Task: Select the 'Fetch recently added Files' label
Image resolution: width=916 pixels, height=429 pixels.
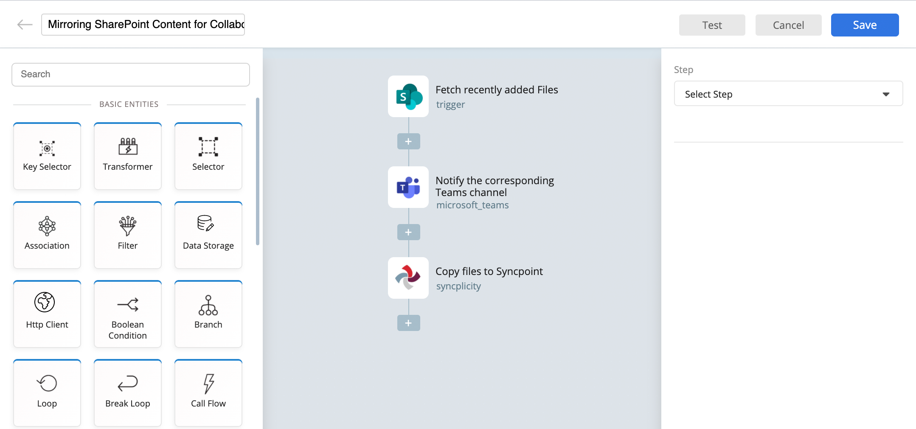Action: point(497,90)
